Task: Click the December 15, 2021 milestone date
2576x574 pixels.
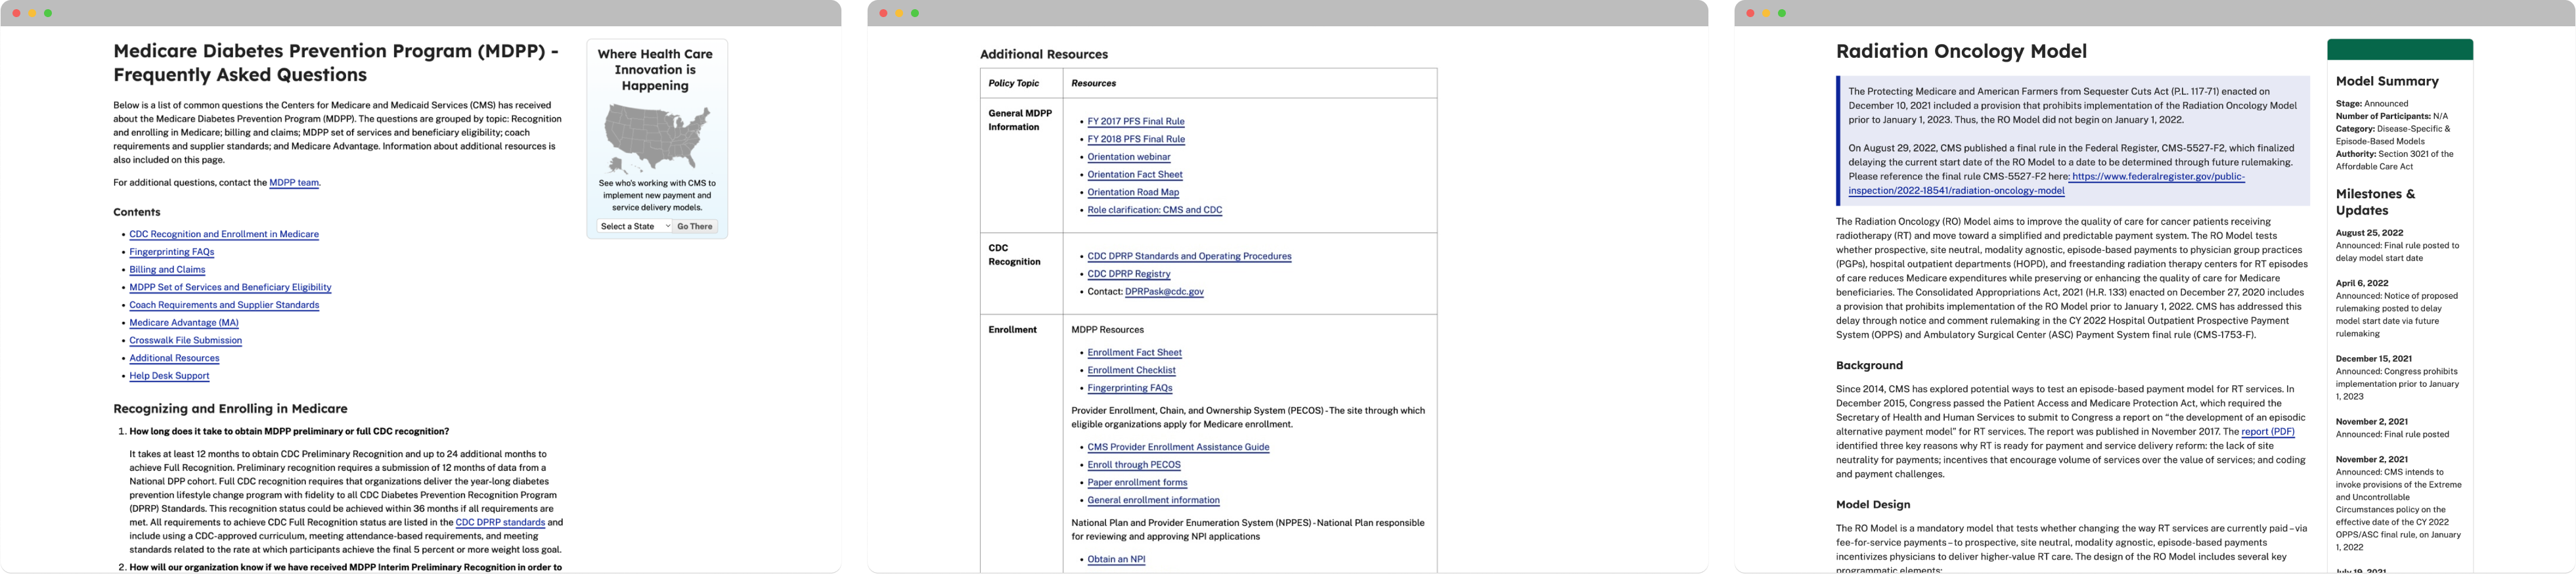Action: 2374,359
